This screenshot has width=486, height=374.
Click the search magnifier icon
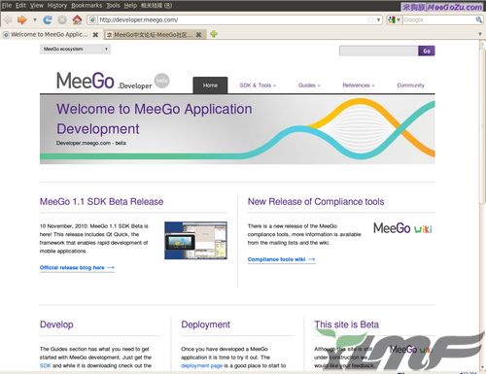[x=478, y=20]
